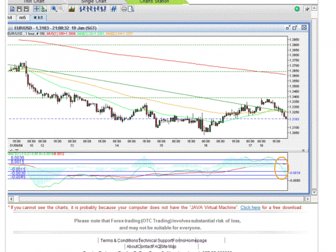The height and width of the screenshot is (252, 336).
Task: Select the m5 timeframe tab
Action: pos(23,18)
